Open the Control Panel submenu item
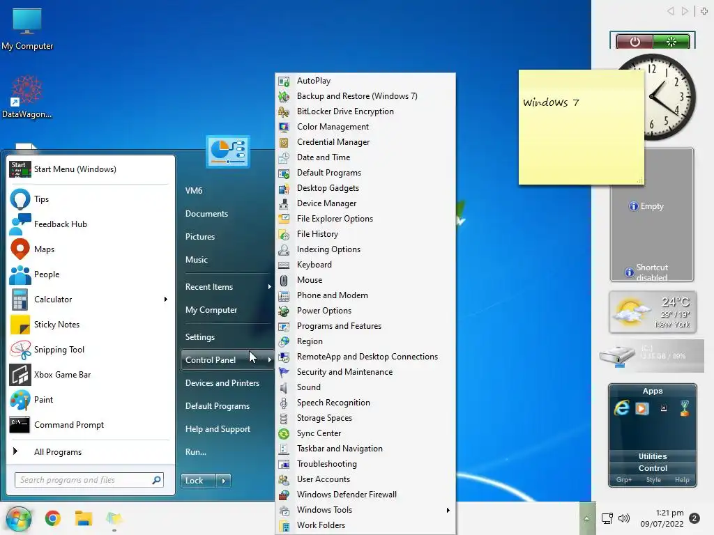 coord(227,360)
